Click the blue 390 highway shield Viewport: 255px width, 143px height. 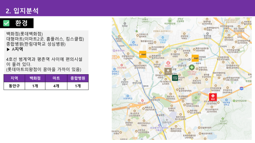click(241, 89)
